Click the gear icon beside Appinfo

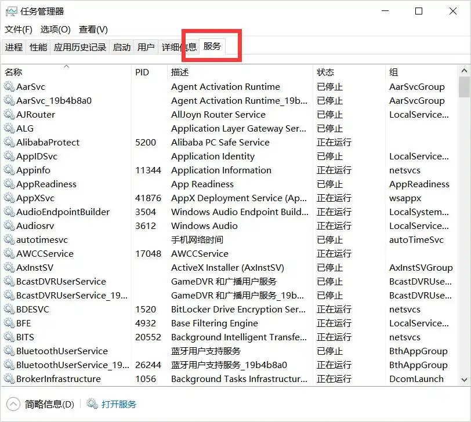click(x=9, y=170)
